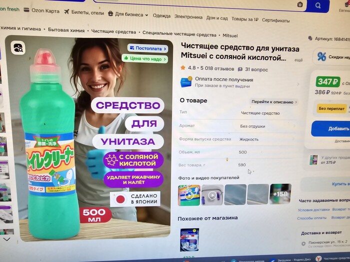Click the payment card icon
Image resolution: width=350 pixels, height=262 pixels.
click(186, 82)
